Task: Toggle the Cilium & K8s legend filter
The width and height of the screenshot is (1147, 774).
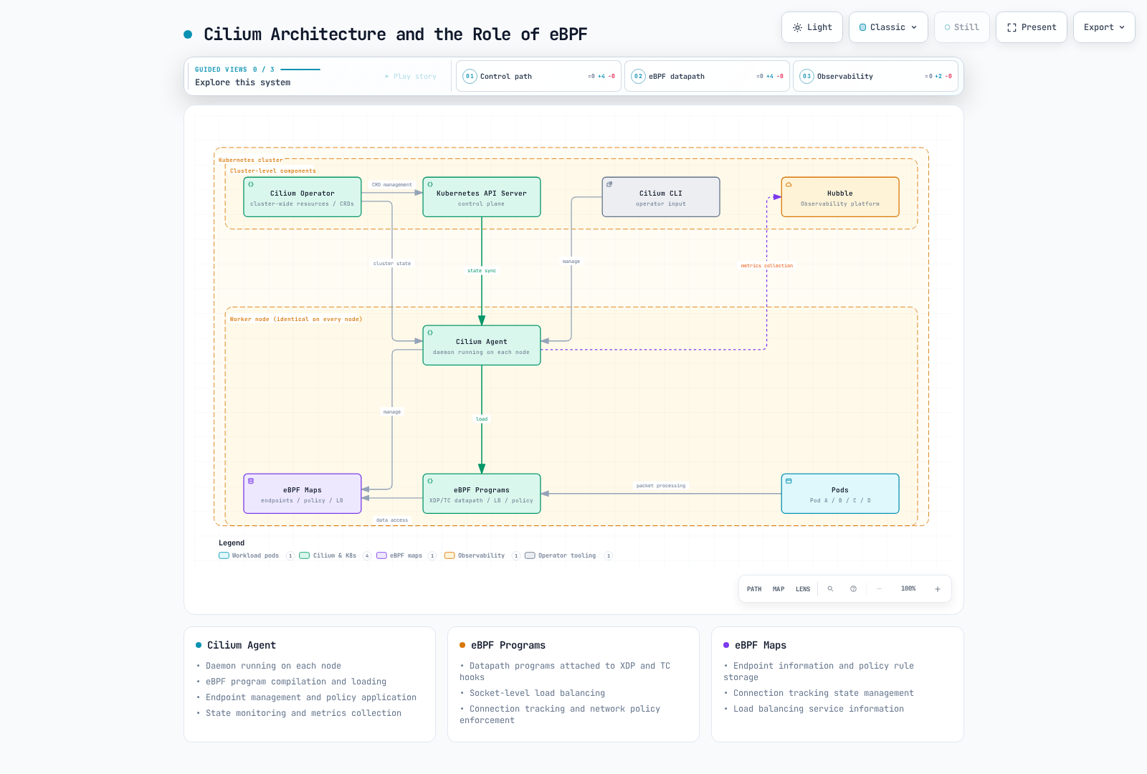Action: [x=335, y=555]
